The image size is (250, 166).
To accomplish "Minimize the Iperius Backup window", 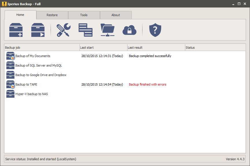I will pyautogui.click(x=233, y=4).
